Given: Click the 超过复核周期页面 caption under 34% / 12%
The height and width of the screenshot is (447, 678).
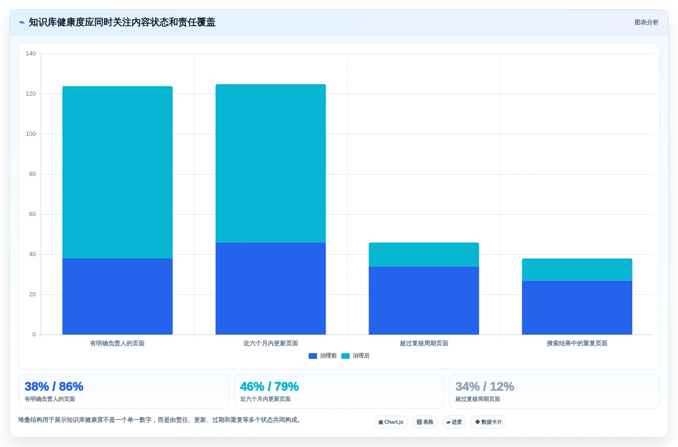Looking at the screenshot, I should [x=478, y=399].
